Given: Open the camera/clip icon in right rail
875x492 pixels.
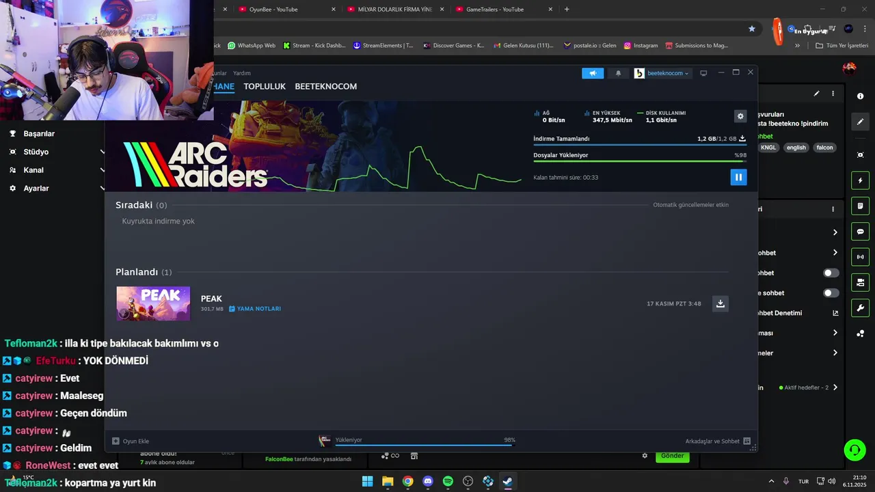Looking at the screenshot, I should 861,282.
